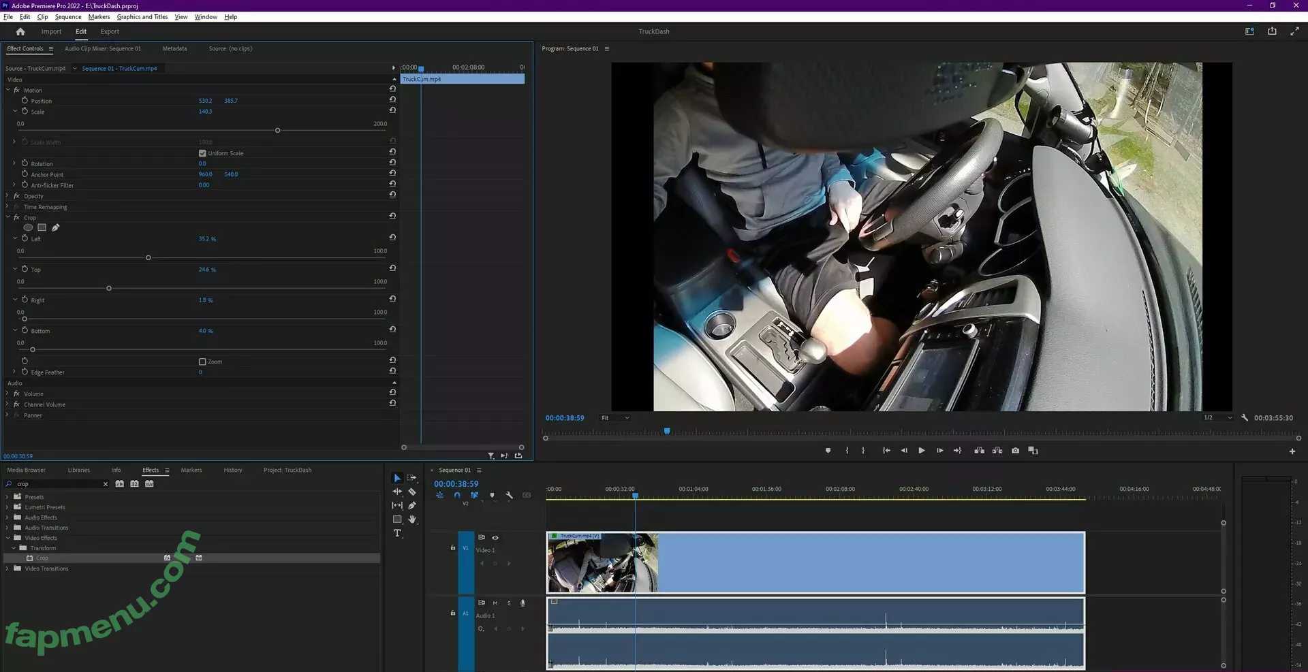Image resolution: width=1308 pixels, height=672 pixels.
Task: Click the Comparison View icon
Action: tap(1033, 451)
